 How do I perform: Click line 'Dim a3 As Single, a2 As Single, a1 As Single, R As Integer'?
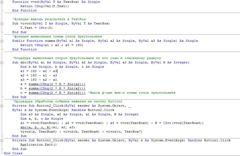click(79, 114)
